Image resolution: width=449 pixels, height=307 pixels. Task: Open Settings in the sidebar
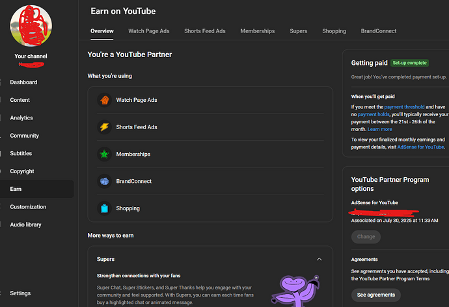click(20, 293)
